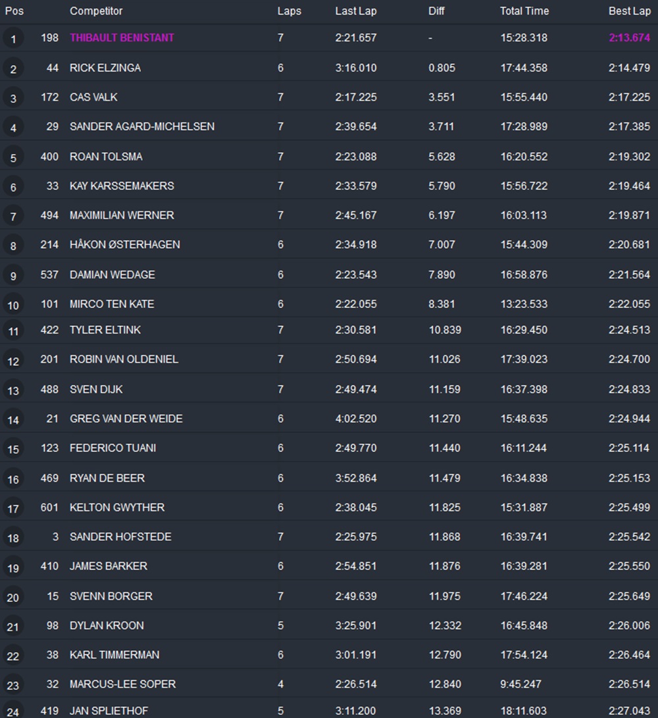
Task: Click the position 1 circle badge
Action: pyautogui.click(x=13, y=39)
